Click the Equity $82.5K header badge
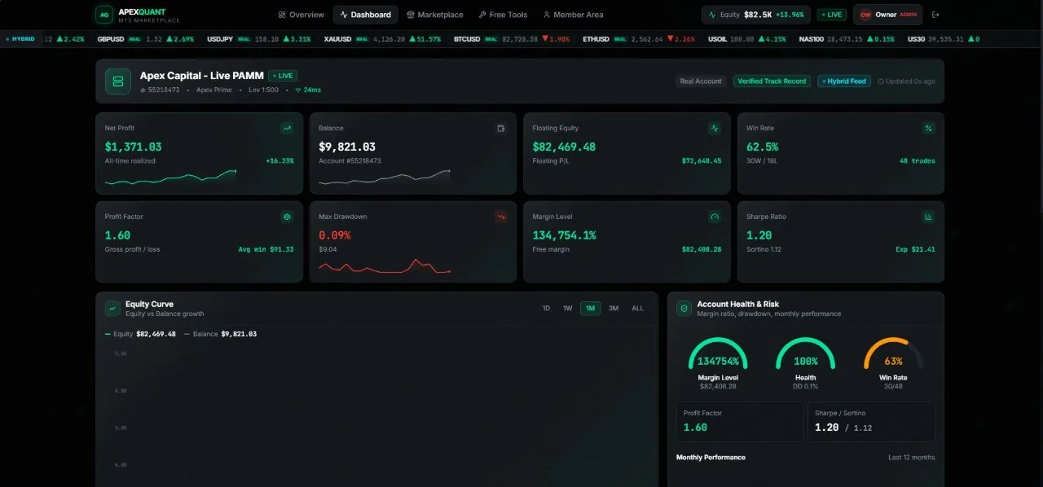The image size is (1043, 487). (756, 15)
